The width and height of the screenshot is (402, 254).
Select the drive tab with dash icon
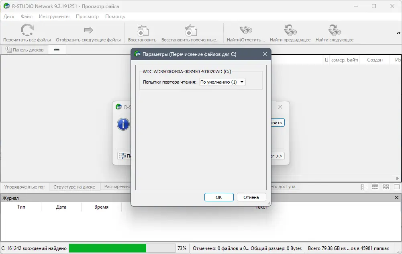pos(57,50)
